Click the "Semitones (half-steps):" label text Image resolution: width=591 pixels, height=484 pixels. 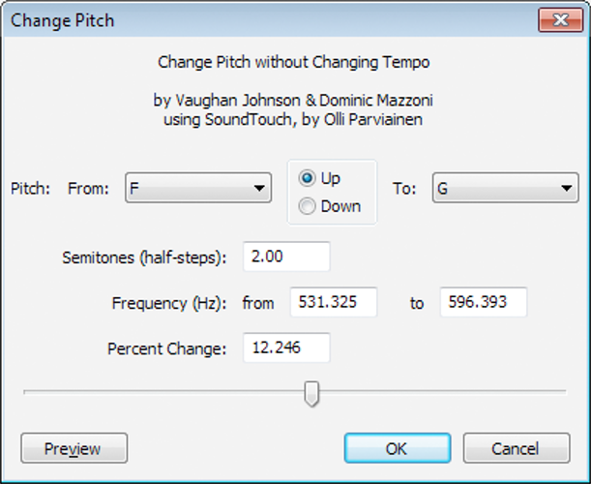pos(143,257)
